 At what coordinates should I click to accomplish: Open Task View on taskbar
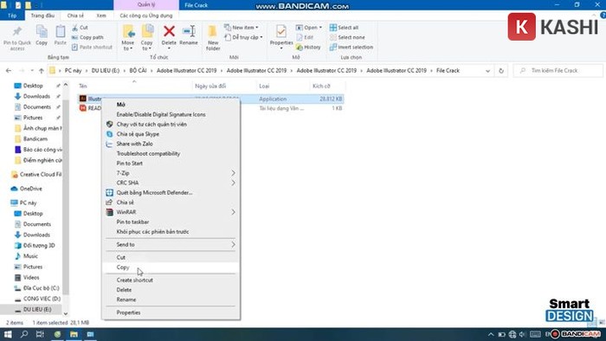pyautogui.click(x=40, y=334)
